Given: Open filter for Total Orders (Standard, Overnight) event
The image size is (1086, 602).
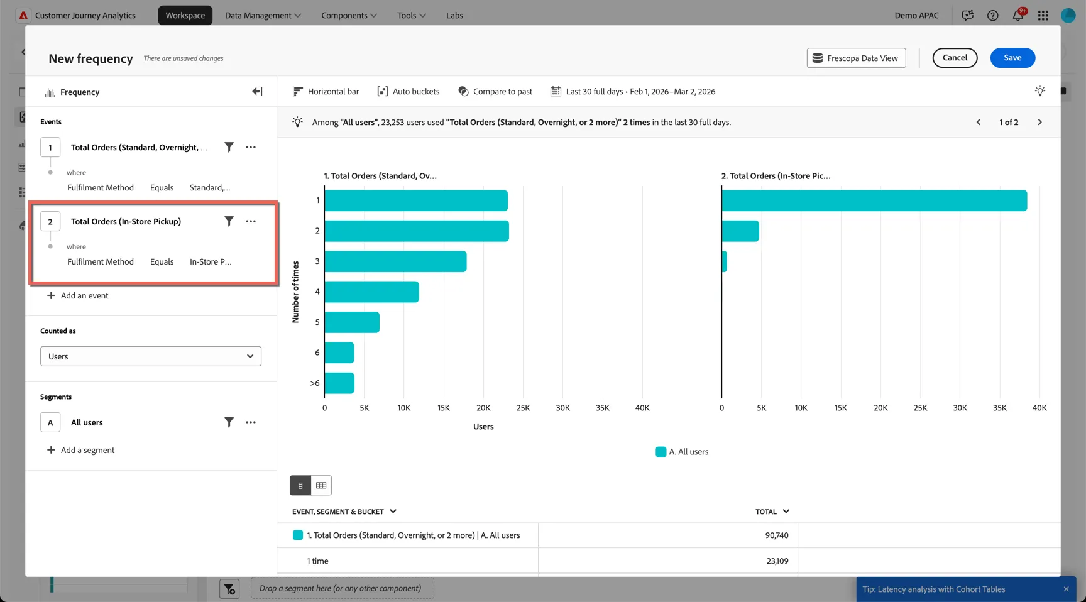Looking at the screenshot, I should (229, 147).
